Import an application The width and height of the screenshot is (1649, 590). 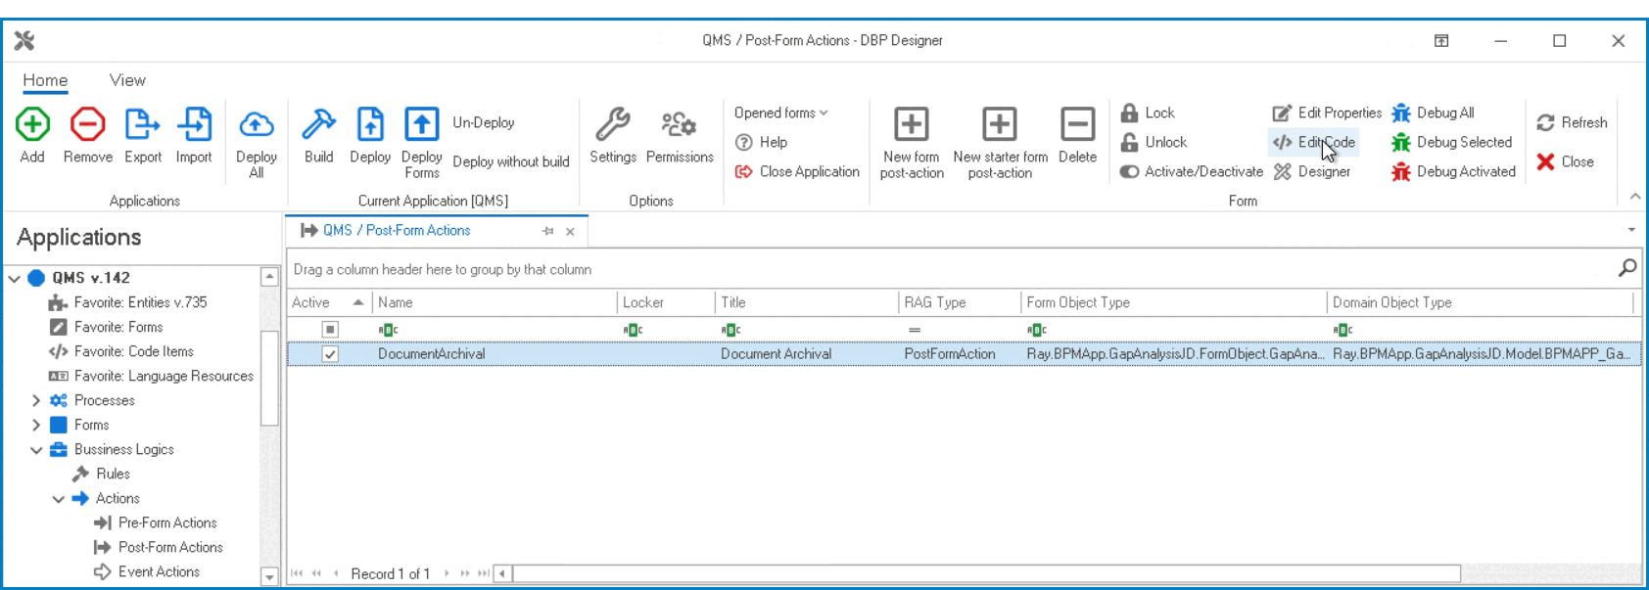(x=194, y=136)
